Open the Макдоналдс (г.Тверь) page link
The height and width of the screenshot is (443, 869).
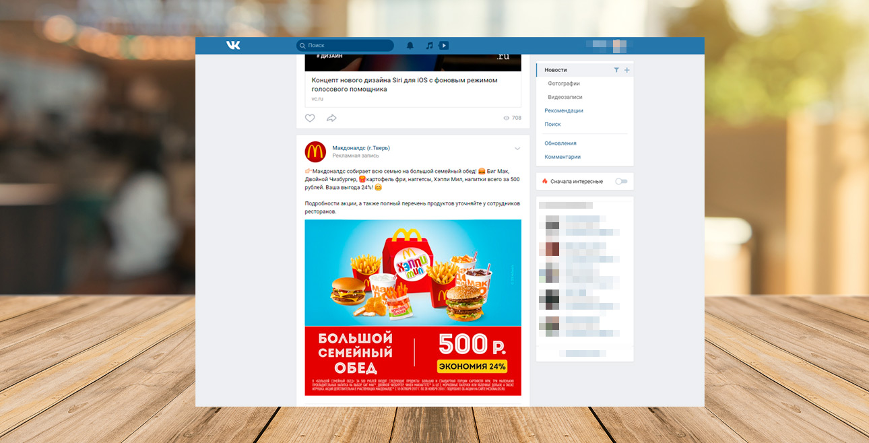361,147
